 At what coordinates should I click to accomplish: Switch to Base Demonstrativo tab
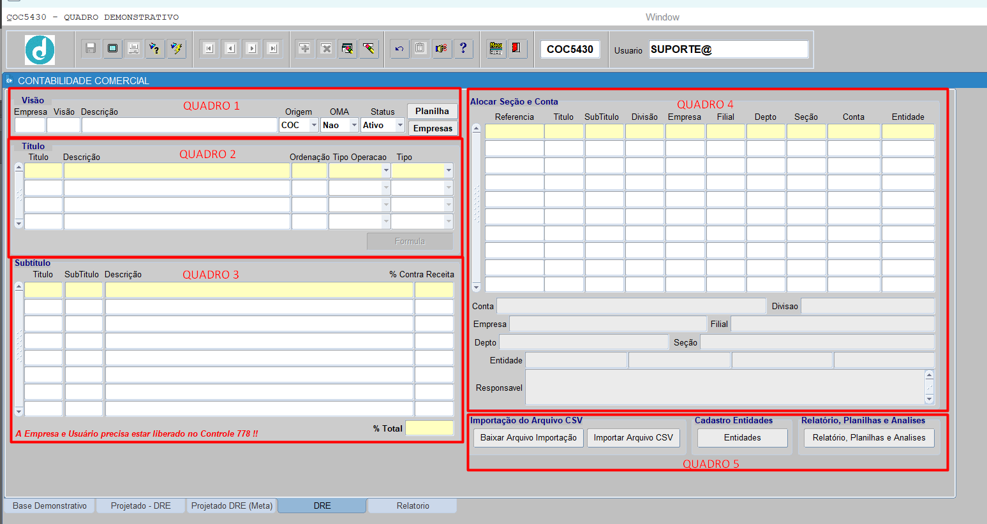[x=50, y=506]
